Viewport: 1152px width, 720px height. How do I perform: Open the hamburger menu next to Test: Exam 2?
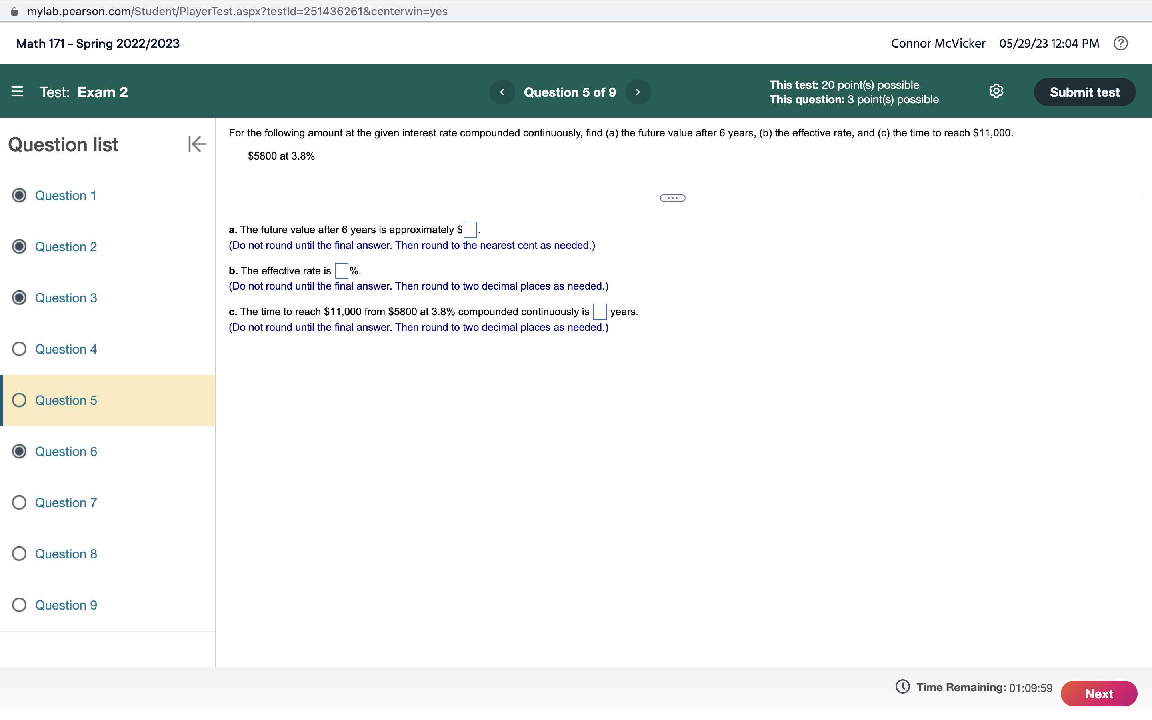(18, 92)
